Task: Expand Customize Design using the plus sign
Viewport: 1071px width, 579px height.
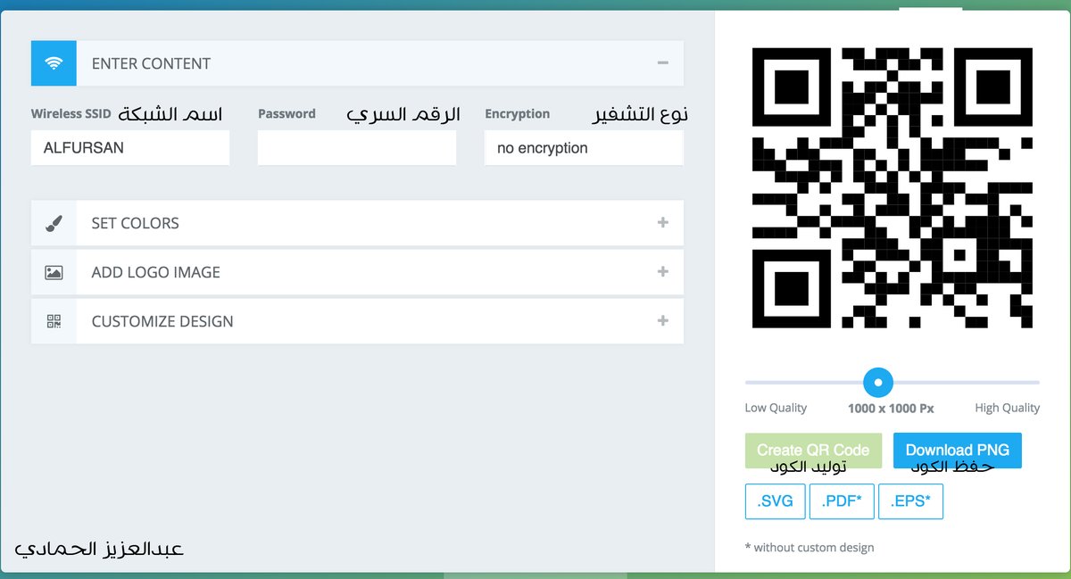Action: [x=662, y=321]
